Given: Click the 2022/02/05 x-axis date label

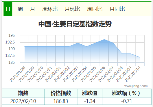Looking at the screenshot, I should point(89,74).
